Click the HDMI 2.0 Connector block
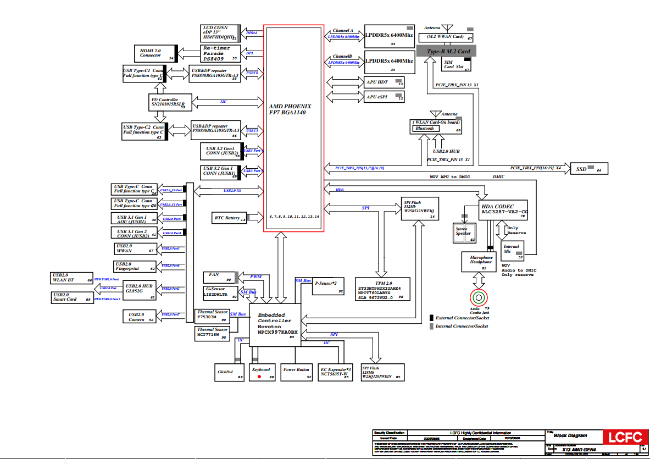Image resolution: width=650 pixels, height=459 pixels. pyautogui.click(x=156, y=53)
